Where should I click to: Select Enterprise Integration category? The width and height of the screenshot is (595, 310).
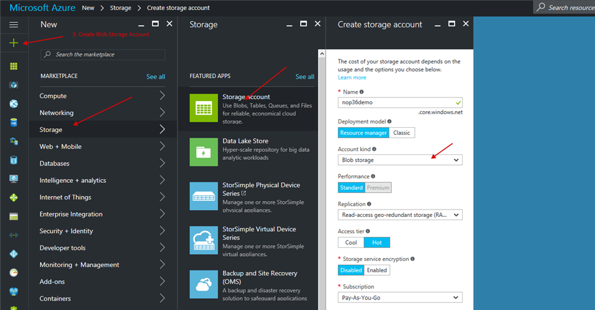(x=102, y=214)
